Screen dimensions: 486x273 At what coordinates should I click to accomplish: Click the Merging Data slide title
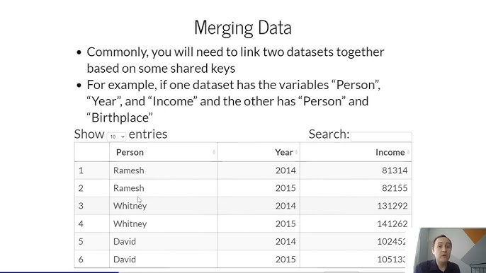(243, 28)
